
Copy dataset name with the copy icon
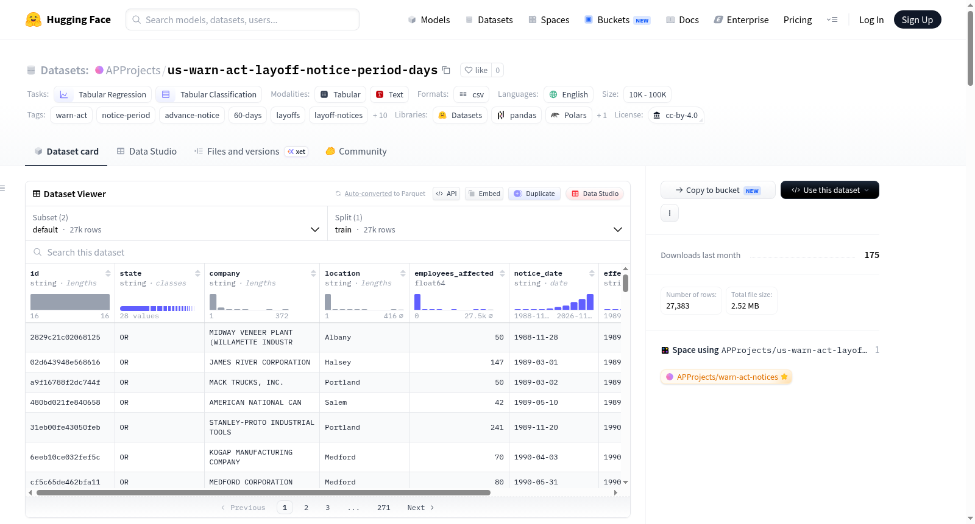click(x=446, y=70)
